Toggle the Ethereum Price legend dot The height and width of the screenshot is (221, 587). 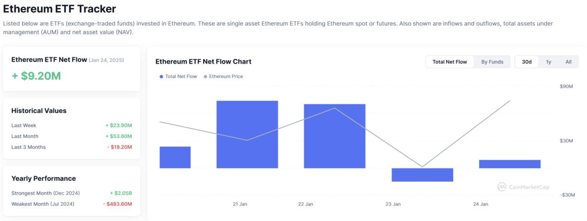[205, 76]
